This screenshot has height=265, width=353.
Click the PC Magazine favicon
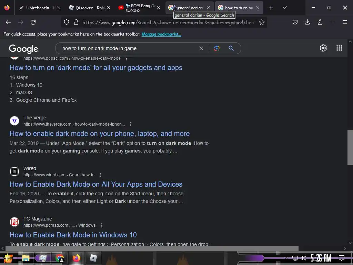(14, 222)
